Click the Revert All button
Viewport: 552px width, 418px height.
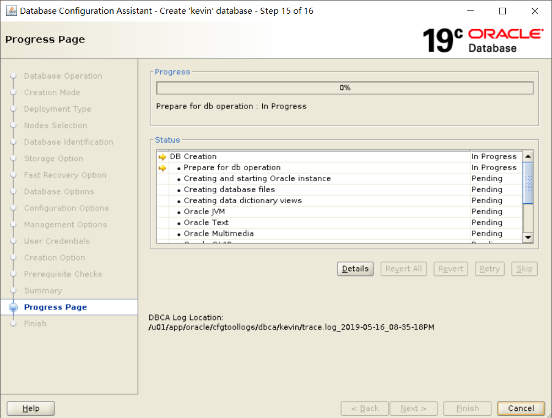pos(403,269)
